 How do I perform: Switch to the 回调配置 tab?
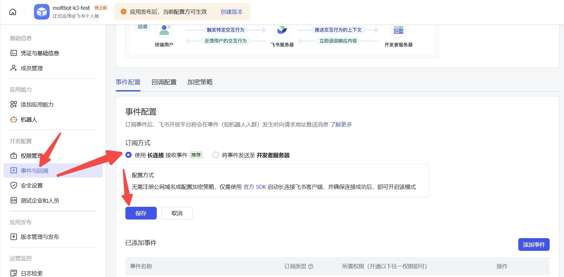tap(164, 82)
